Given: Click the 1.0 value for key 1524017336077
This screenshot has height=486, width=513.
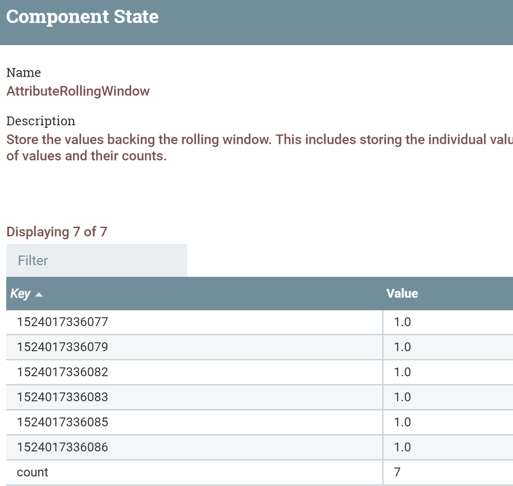Looking at the screenshot, I should 403,322.
